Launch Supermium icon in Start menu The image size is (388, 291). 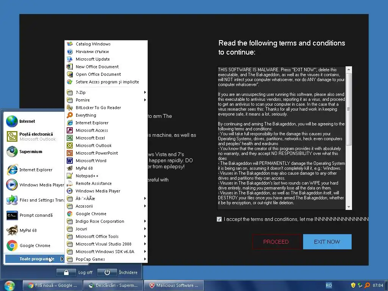pyautogui.click(x=12, y=152)
